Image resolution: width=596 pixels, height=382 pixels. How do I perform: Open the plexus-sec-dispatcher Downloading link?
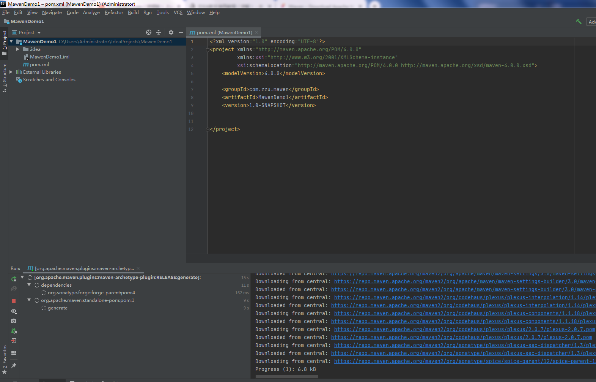[x=465, y=346]
